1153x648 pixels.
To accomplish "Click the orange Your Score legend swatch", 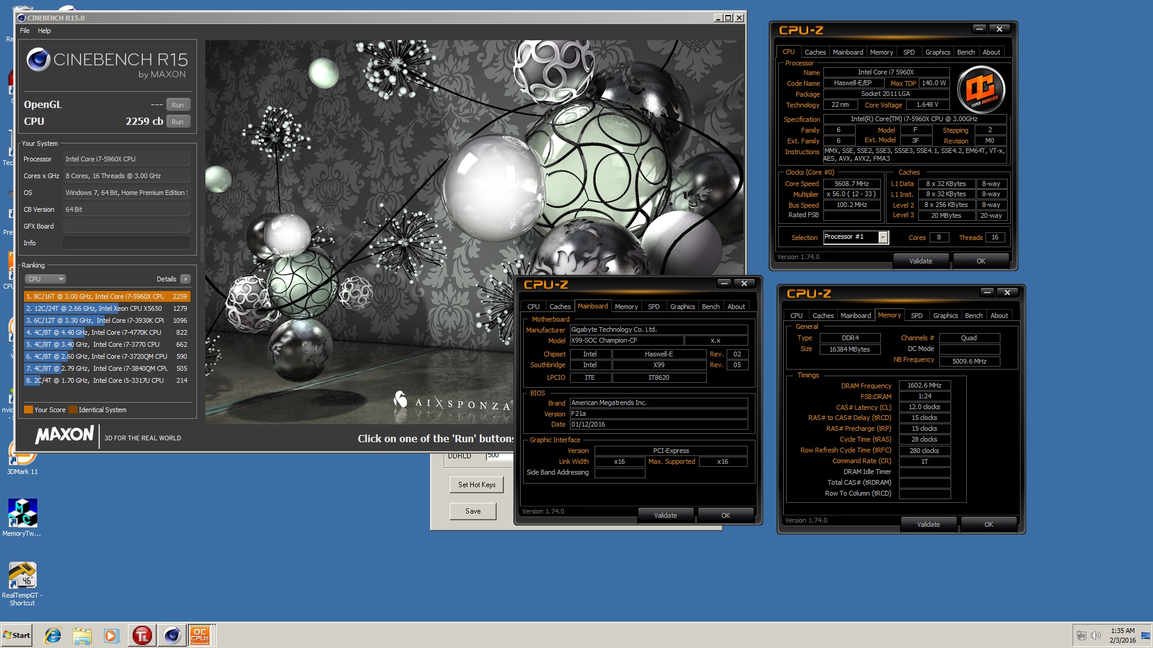I will click(x=28, y=410).
